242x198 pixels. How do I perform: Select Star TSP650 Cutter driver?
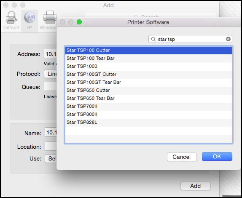click(148, 91)
